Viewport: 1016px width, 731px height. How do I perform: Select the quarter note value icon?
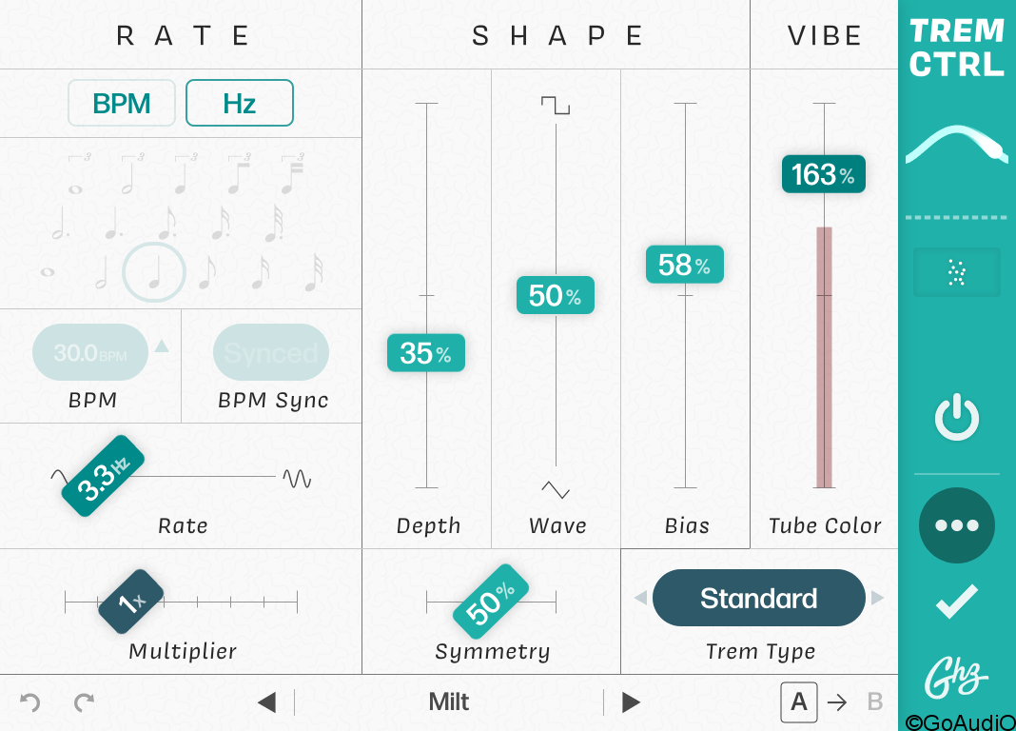[153, 271]
